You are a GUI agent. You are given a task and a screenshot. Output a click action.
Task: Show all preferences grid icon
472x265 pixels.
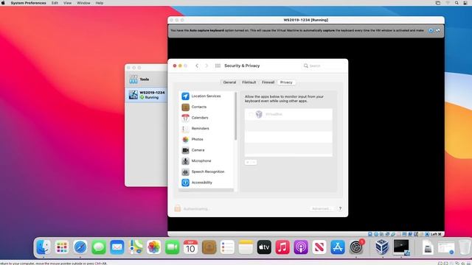(x=218, y=66)
